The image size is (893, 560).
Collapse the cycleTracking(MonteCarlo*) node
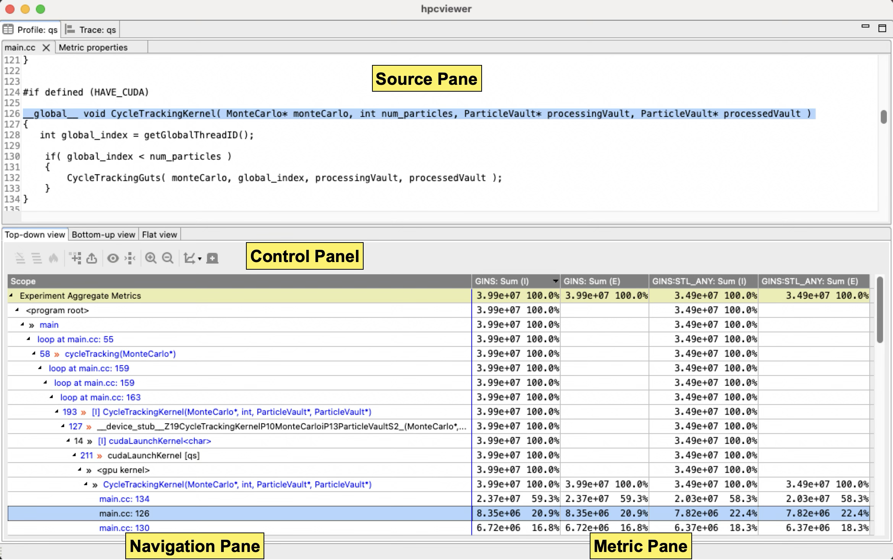(34, 354)
